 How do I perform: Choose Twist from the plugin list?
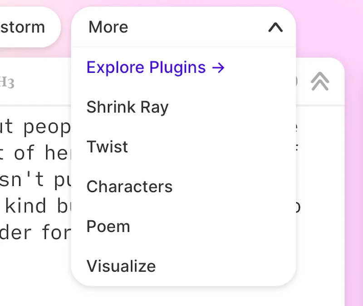[107, 147]
